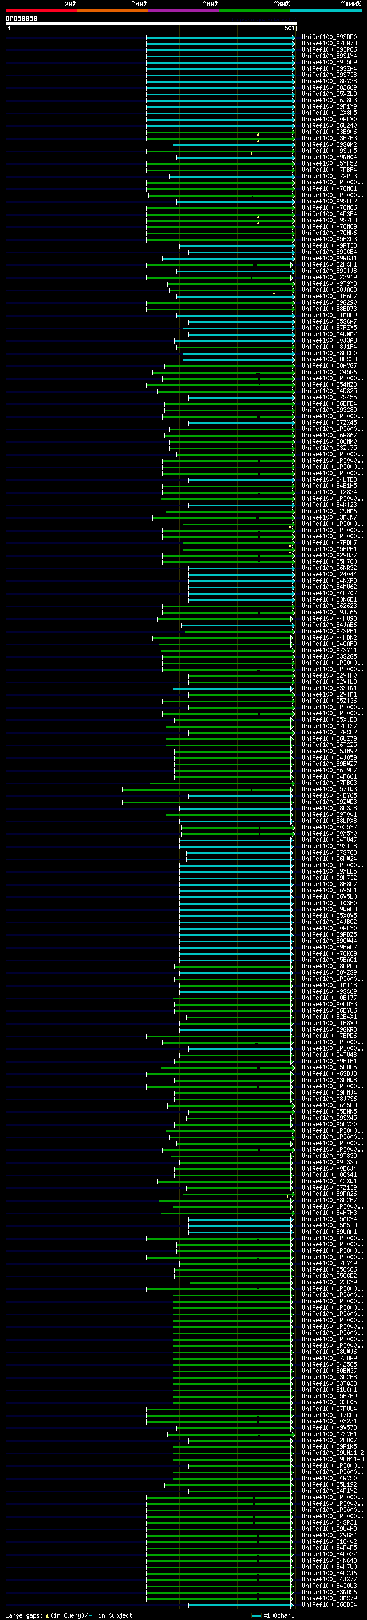Click the yellow gap marker on row Q3E906
Image resolution: width=367 pixels, height=1620 pixels.
pos(258,134)
